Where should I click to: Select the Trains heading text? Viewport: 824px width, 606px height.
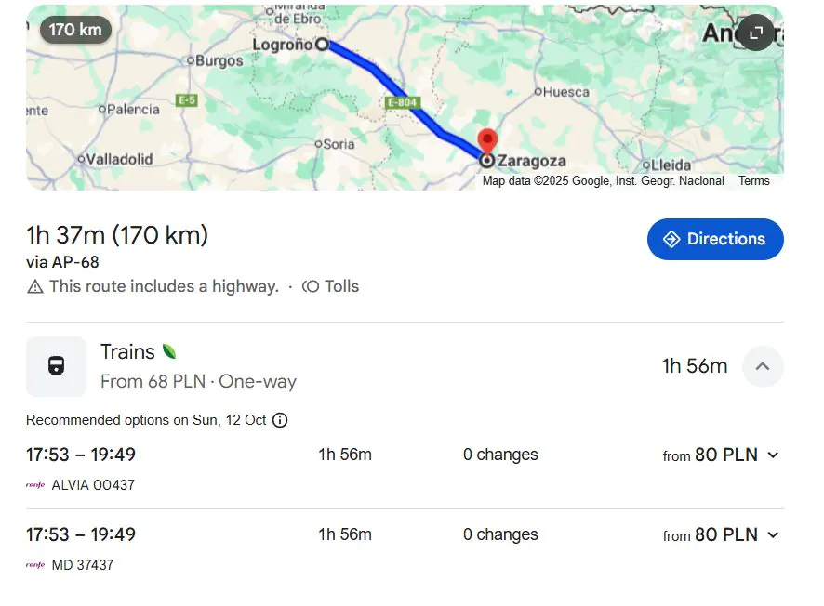point(127,352)
